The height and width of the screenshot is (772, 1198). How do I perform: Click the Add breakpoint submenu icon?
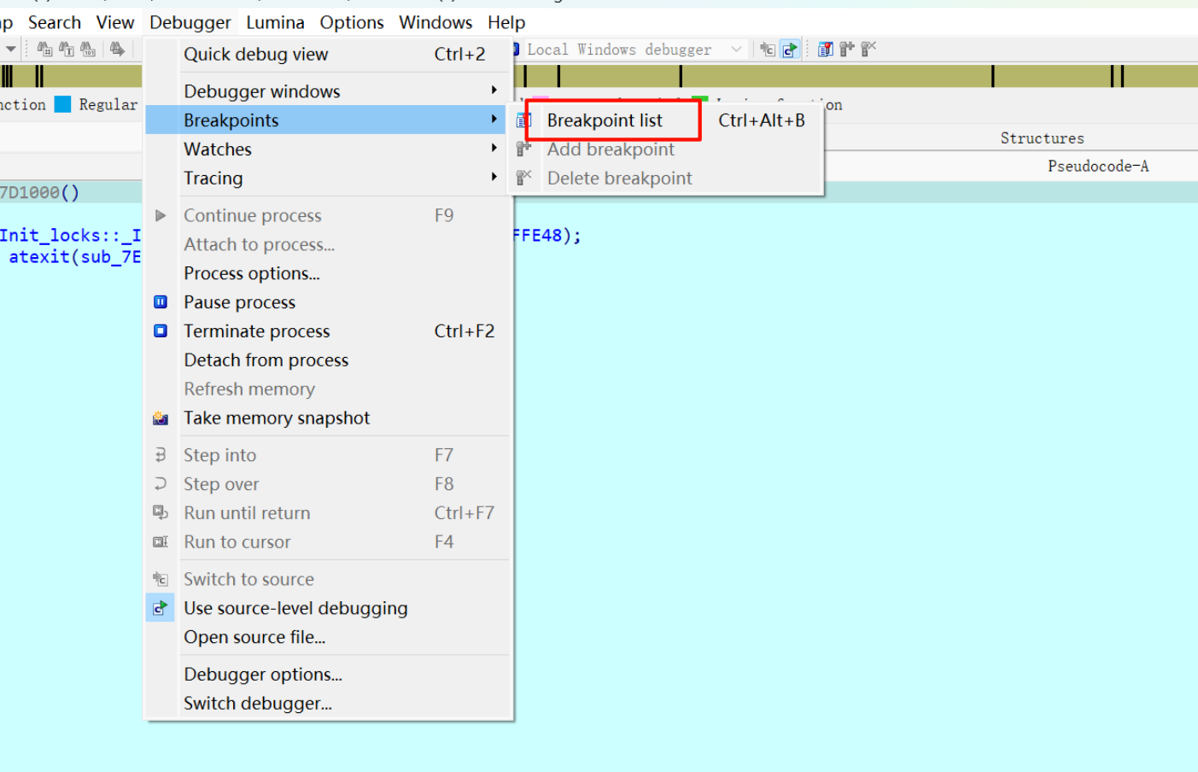tap(524, 149)
